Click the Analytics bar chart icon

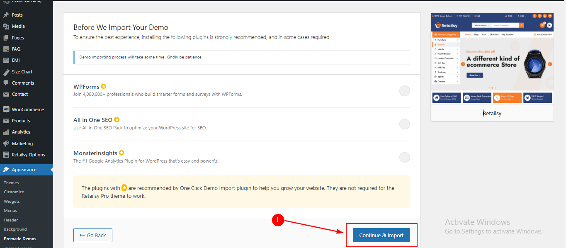[x=6, y=132]
